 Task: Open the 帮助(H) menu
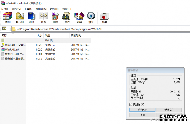pos(67,9)
